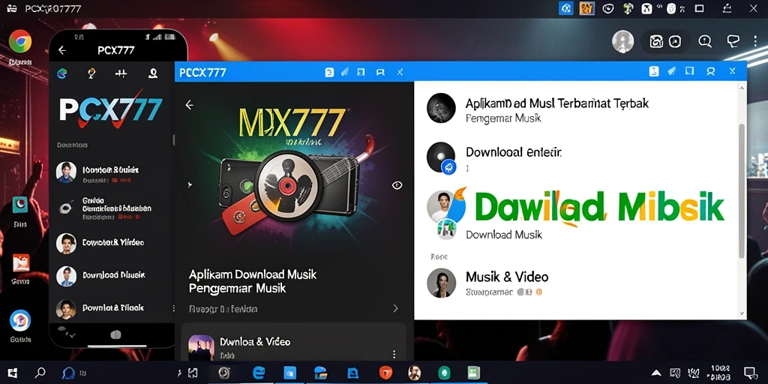Click the orange tile icon in top title bar

point(586,8)
